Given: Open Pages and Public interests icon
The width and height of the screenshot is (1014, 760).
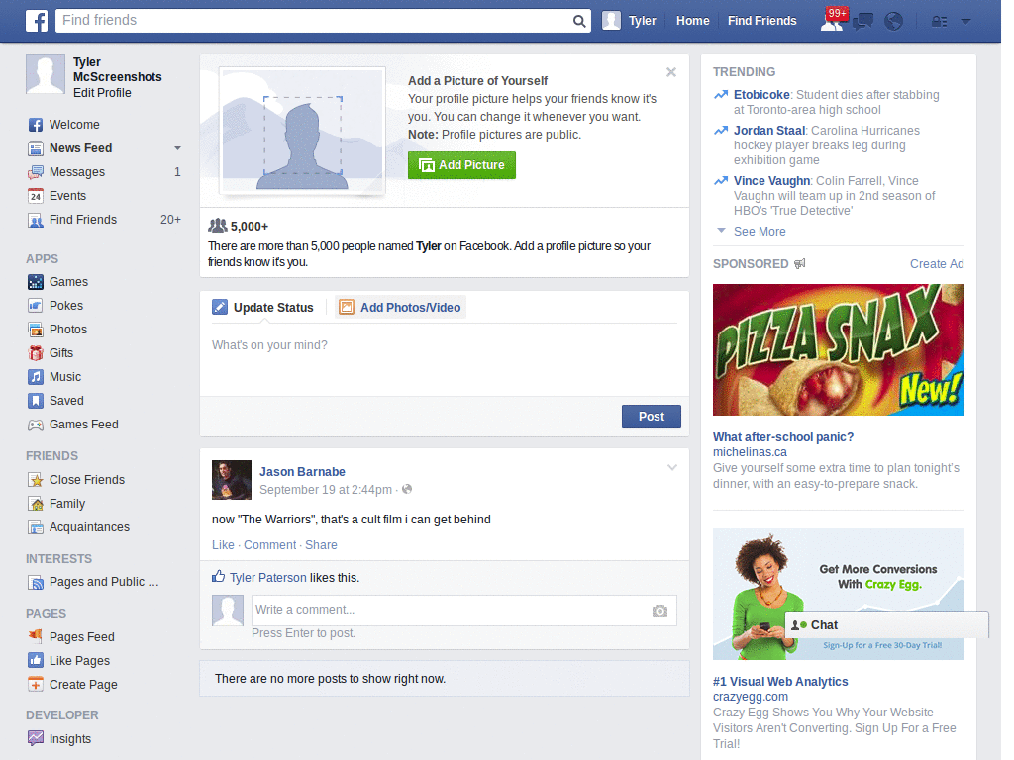Looking at the screenshot, I should (36, 582).
